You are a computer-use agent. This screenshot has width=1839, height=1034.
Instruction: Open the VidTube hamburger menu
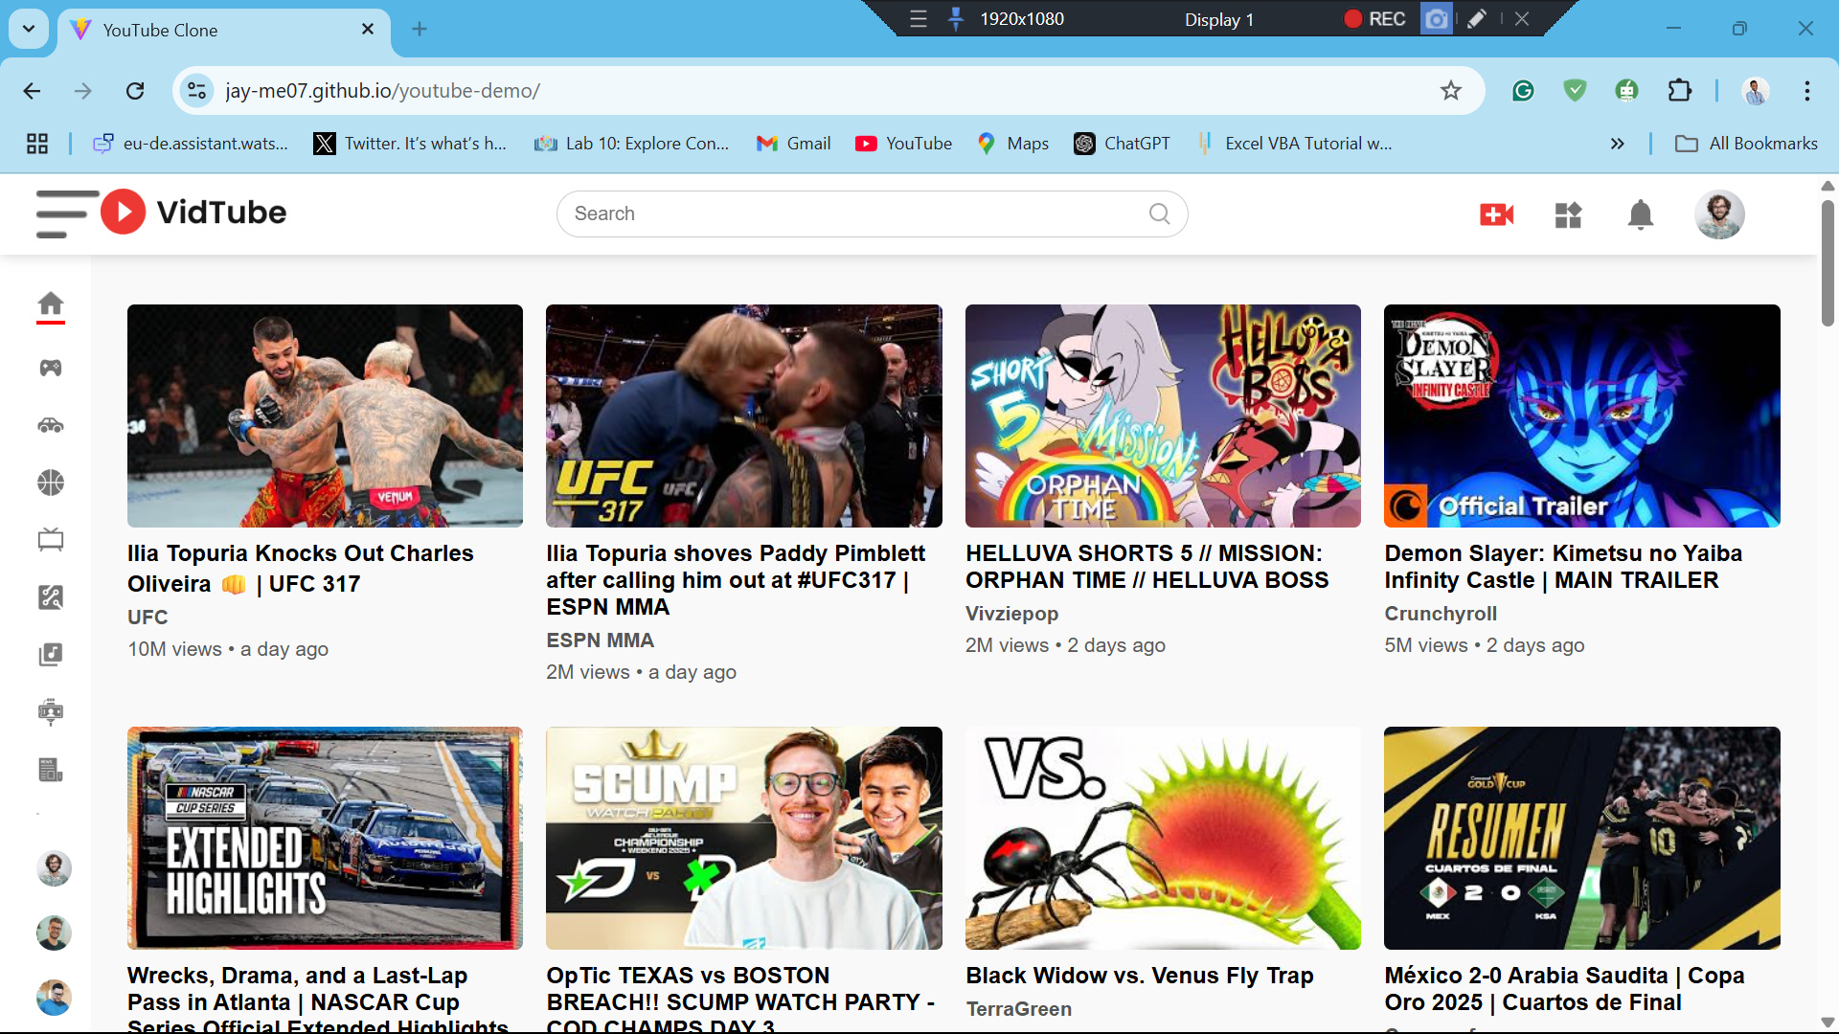pos(67,214)
